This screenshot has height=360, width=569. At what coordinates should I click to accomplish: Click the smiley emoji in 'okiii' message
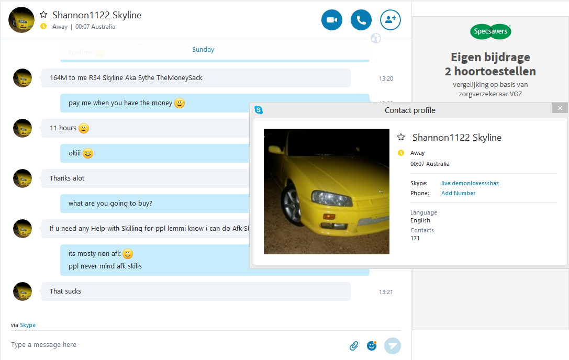pyautogui.click(x=88, y=153)
